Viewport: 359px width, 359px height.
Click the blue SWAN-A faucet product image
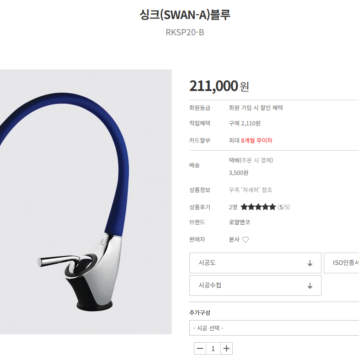point(86,202)
